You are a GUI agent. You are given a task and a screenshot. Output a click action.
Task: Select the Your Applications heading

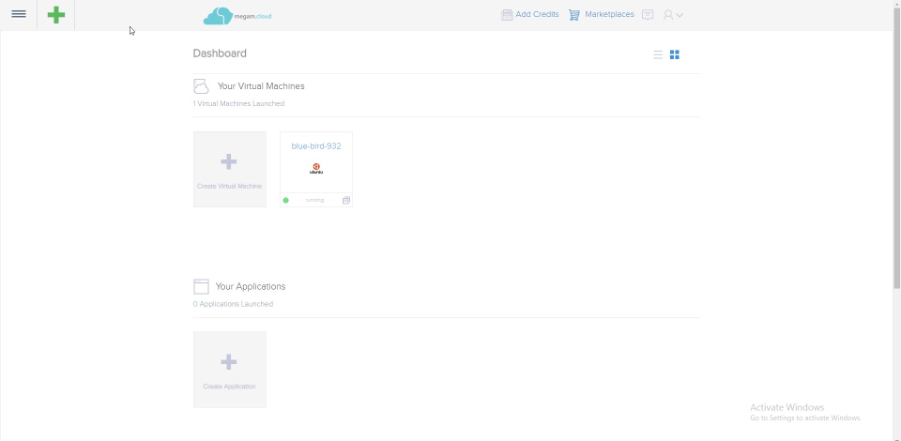coord(251,286)
